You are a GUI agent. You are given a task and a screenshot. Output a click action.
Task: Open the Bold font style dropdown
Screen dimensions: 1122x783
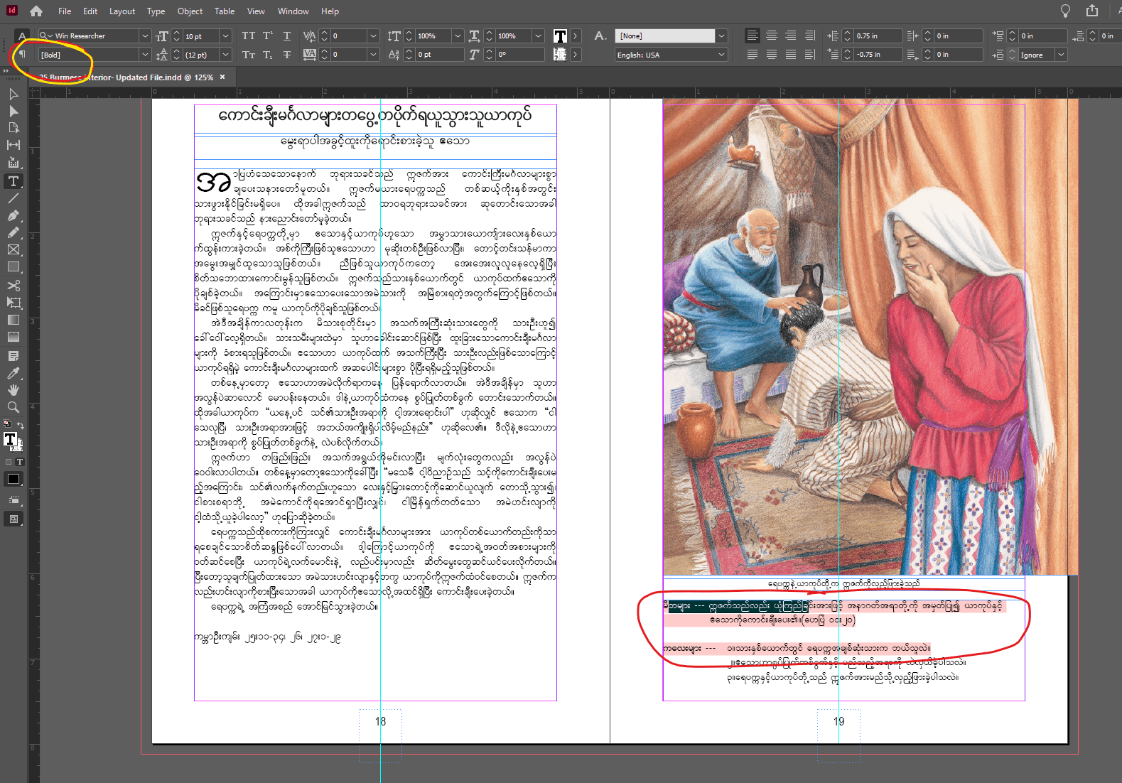click(x=145, y=55)
